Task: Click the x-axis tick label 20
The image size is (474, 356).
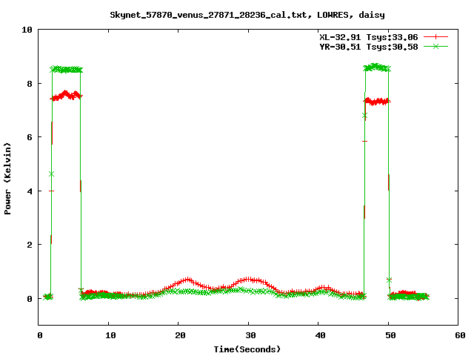Action: pyautogui.click(x=180, y=335)
